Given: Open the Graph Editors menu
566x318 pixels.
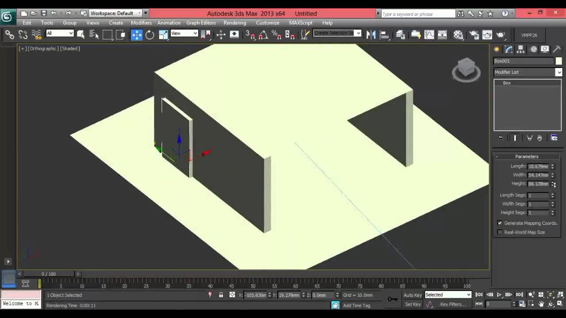Looking at the screenshot, I should point(201,23).
